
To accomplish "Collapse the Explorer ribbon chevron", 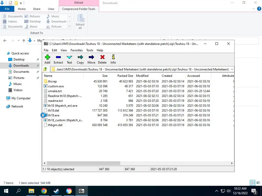I will [254, 9].
